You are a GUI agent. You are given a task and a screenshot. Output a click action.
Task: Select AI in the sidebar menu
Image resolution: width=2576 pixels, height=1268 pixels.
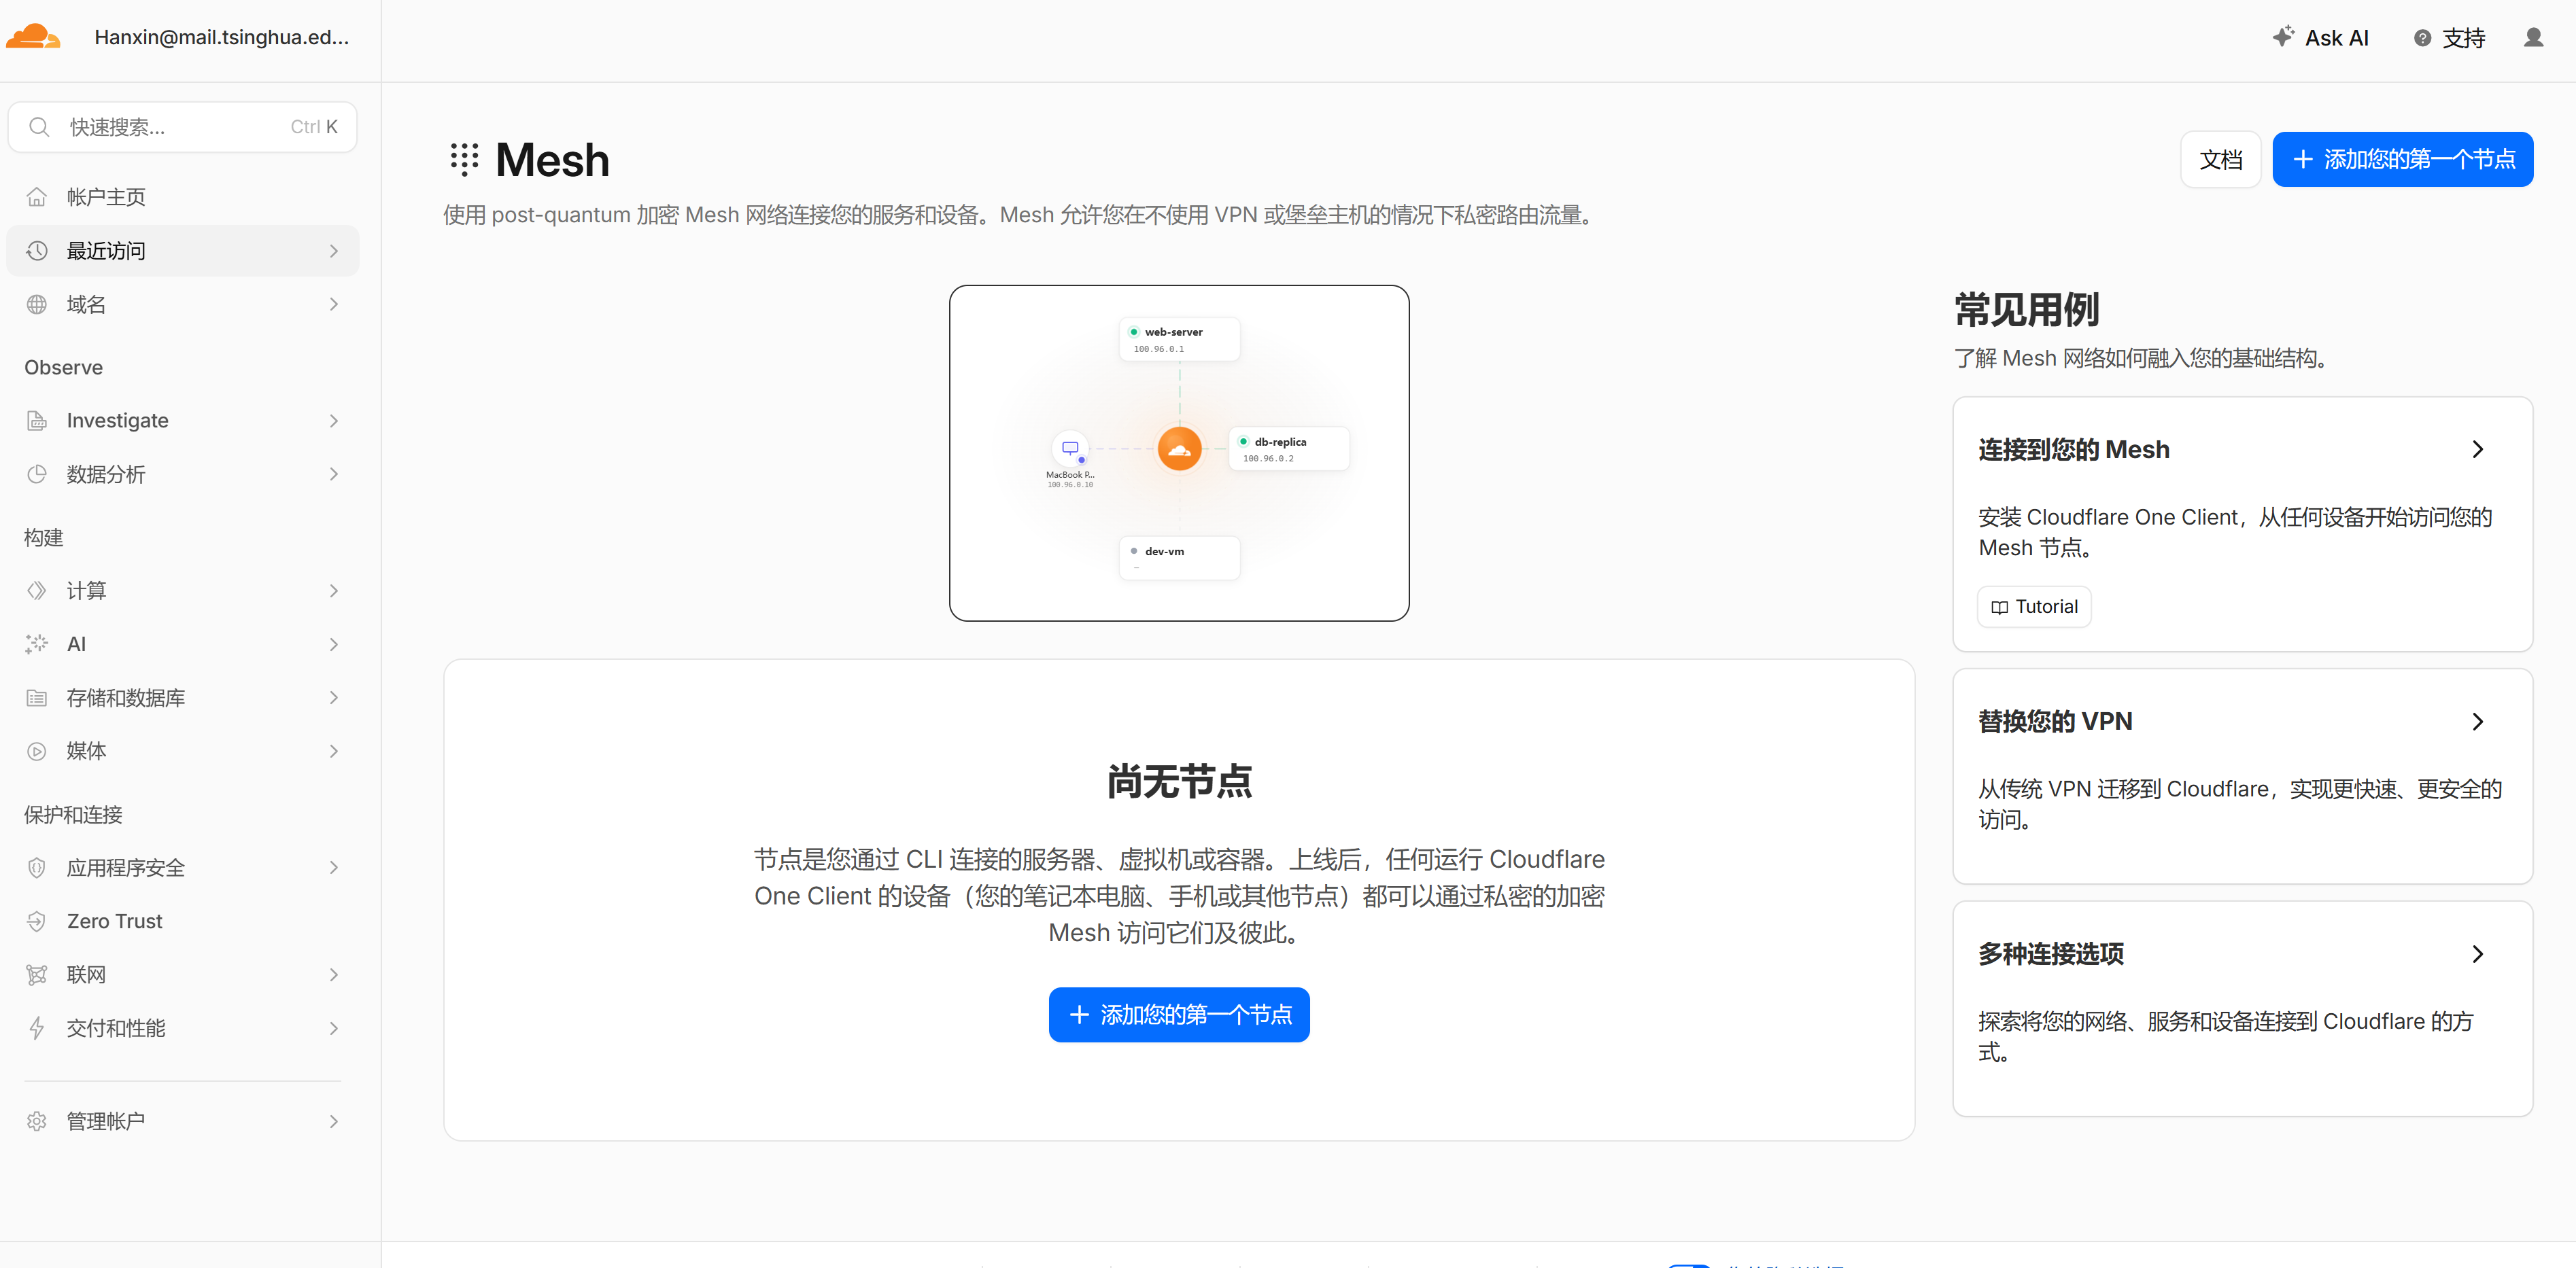182,644
